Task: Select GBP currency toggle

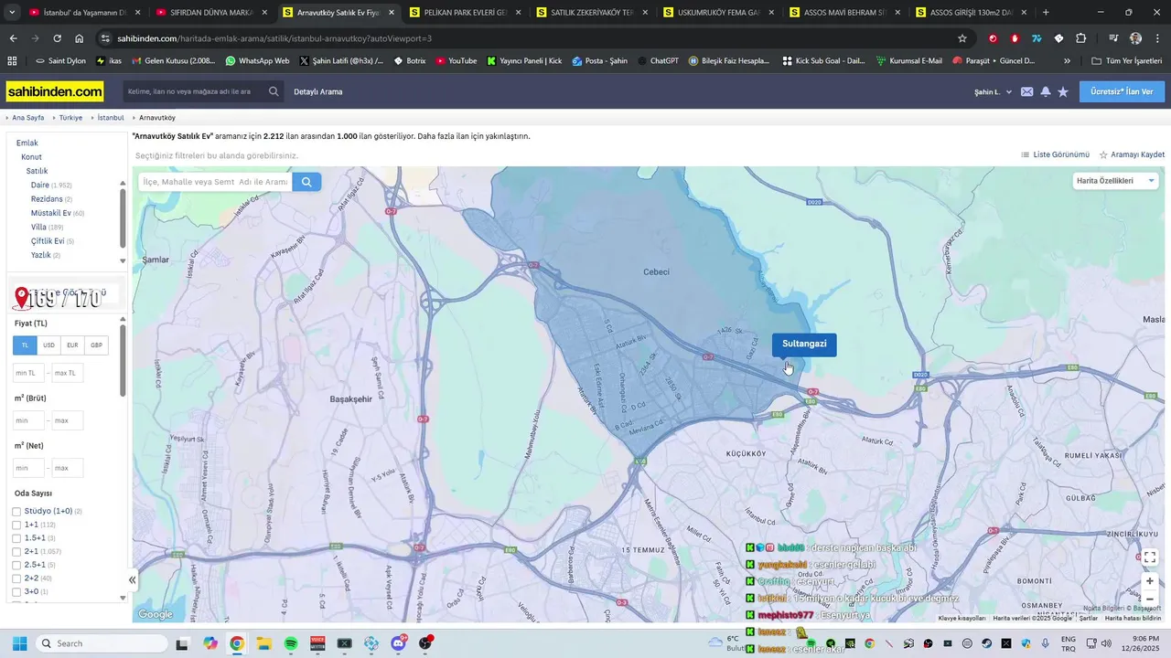Action: pyautogui.click(x=96, y=345)
